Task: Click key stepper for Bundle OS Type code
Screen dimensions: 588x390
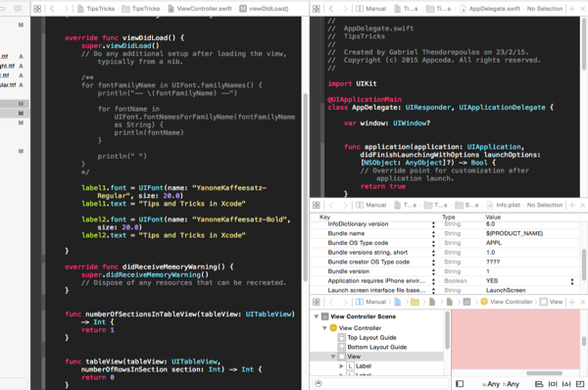Action: pos(433,243)
